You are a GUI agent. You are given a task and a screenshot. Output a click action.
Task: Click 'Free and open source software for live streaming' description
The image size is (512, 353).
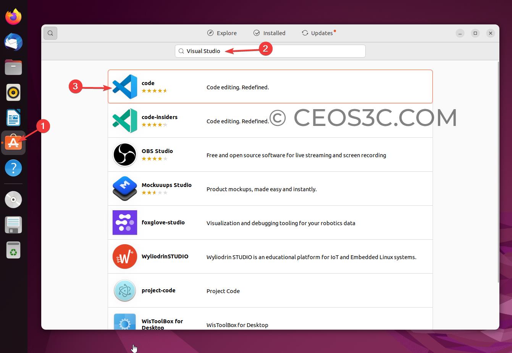click(x=296, y=155)
